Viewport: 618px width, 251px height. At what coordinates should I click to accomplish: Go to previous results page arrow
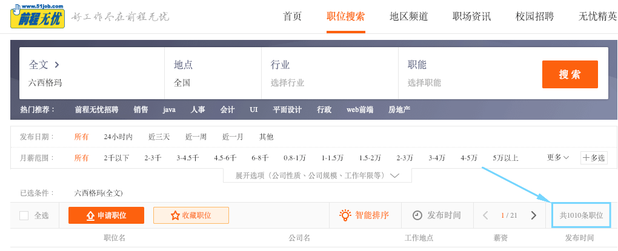click(485, 215)
